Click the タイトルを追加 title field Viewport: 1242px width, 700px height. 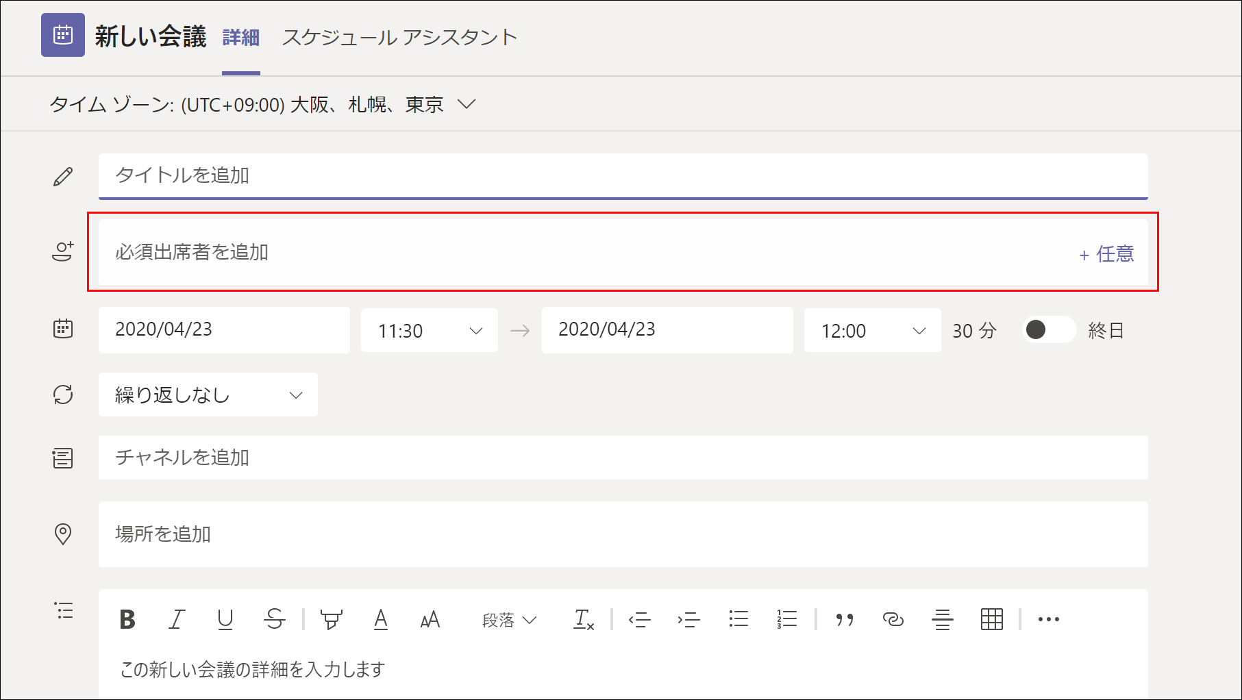pyautogui.click(x=623, y=176)
